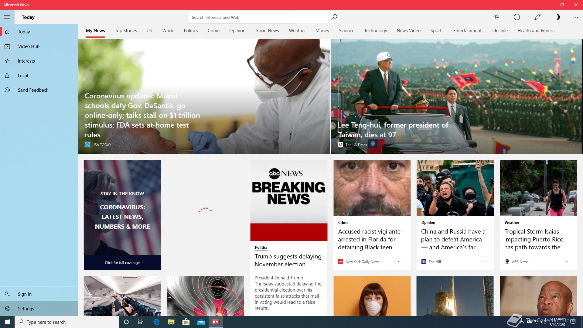Collapse the hamburger navigation menu
Image resolution: width=583 pixels, height=328 pixels.
click(x=7, y=17)
